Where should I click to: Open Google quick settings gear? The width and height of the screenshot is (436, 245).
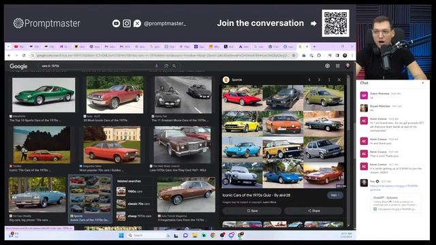(x=327, y=66)
